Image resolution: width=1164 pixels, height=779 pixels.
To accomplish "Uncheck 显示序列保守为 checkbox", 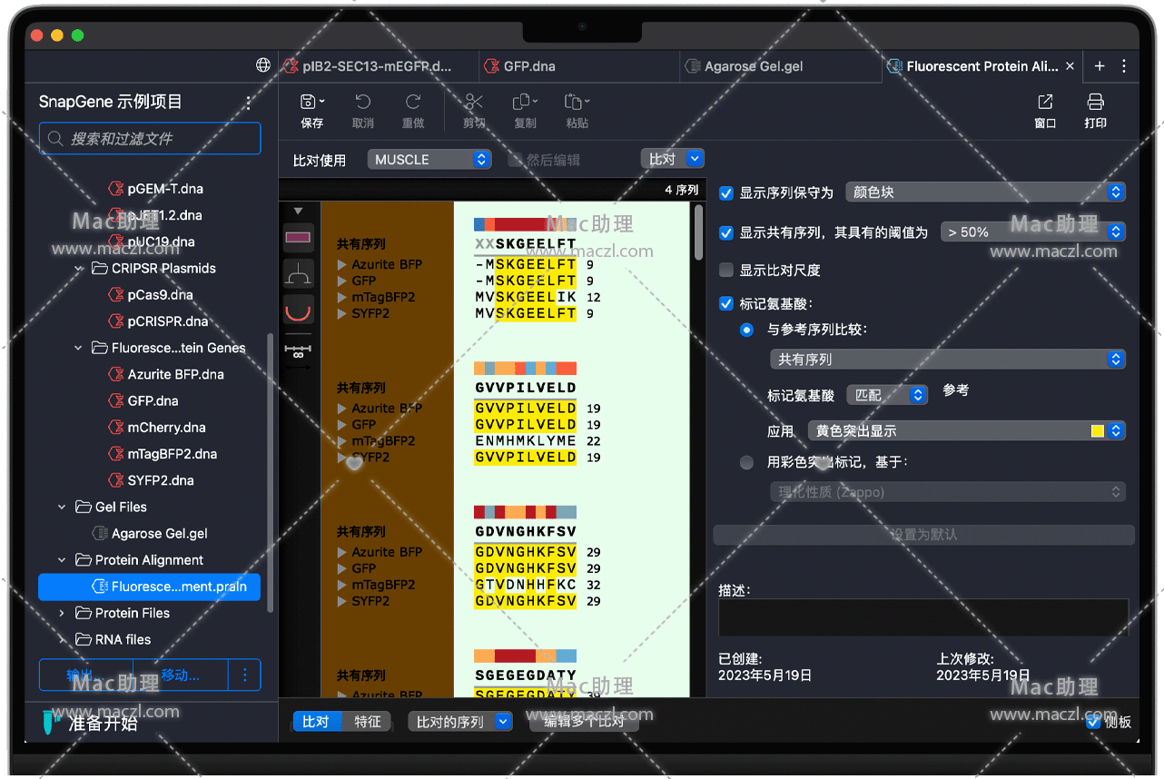I will pyautogui.click(x=726, y=192).
